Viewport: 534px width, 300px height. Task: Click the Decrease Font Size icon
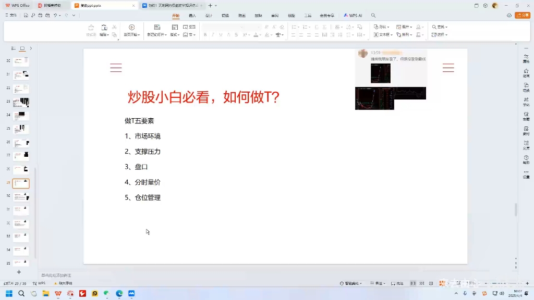[274, 27]
